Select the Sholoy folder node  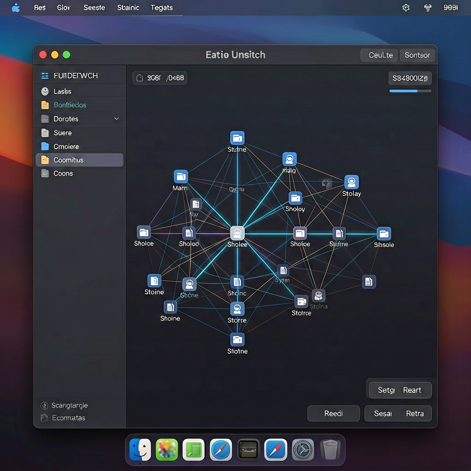point(295,198)
